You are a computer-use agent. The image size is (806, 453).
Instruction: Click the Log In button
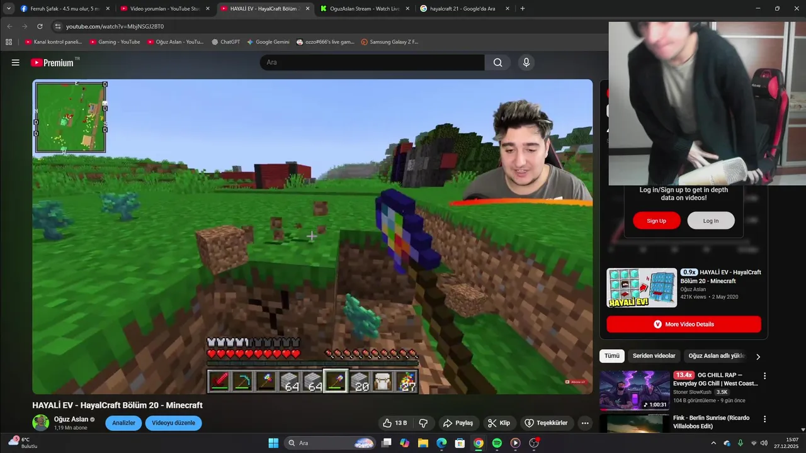pyautogui.click(x=711, y=221)
